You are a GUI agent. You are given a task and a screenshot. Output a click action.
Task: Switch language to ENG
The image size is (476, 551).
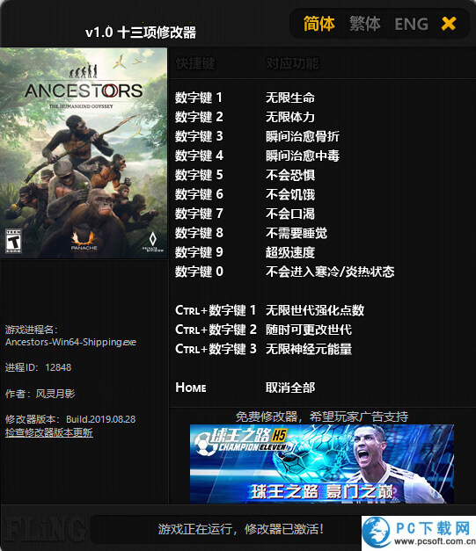click(411, 25)
